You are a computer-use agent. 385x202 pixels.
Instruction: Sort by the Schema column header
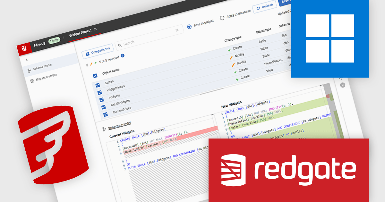[284, 25]
